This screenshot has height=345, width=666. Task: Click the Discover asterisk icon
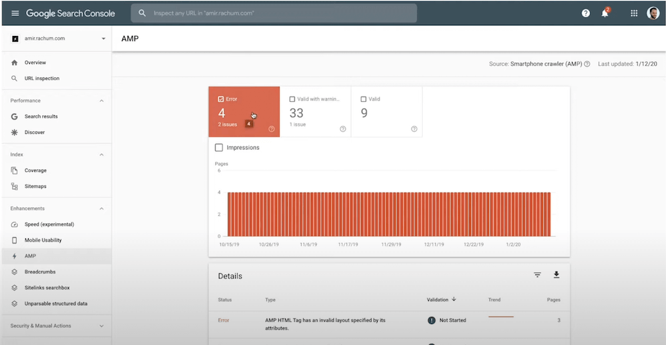15,132
